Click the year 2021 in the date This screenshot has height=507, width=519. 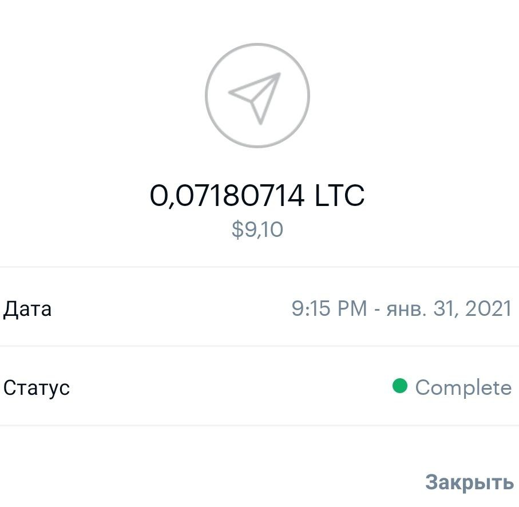coord(488,309)
